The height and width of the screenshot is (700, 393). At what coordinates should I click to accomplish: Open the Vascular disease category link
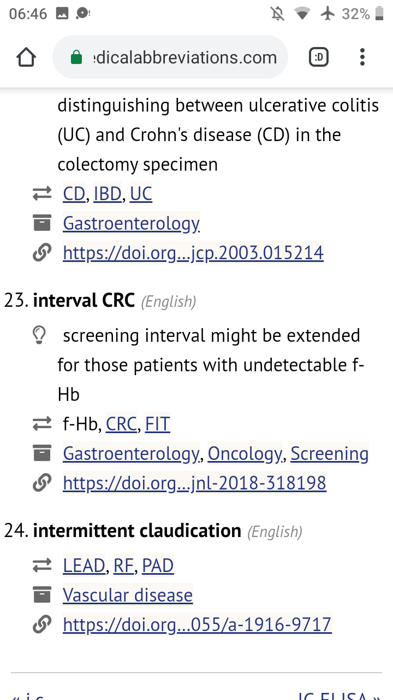coord(128,595)
